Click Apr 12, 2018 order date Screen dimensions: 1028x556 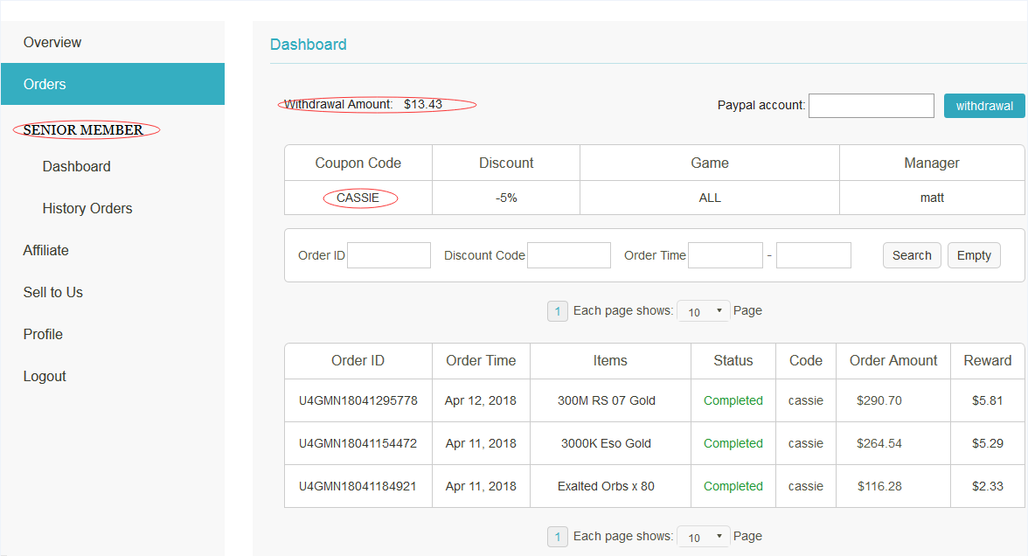(481, 400)
